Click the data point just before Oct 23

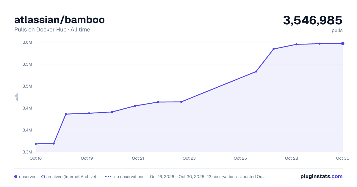pyautogui.click(x=181, y=102)
